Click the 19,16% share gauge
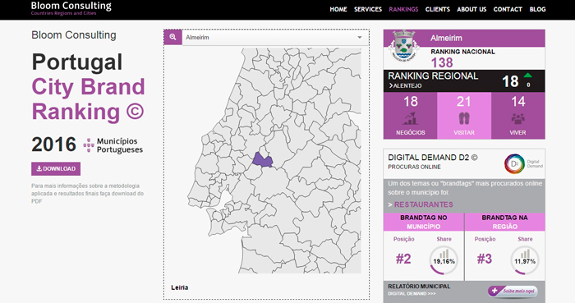The height and width of the screenshot is (303, 575). [444, 261]
